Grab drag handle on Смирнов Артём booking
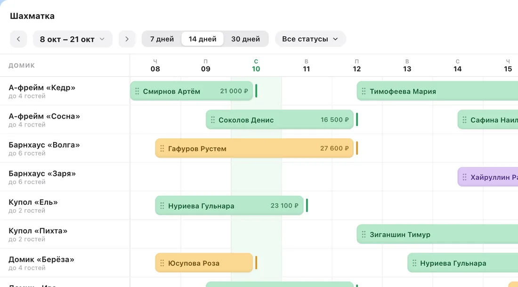 pyautogui.click(x=137, y=91)
